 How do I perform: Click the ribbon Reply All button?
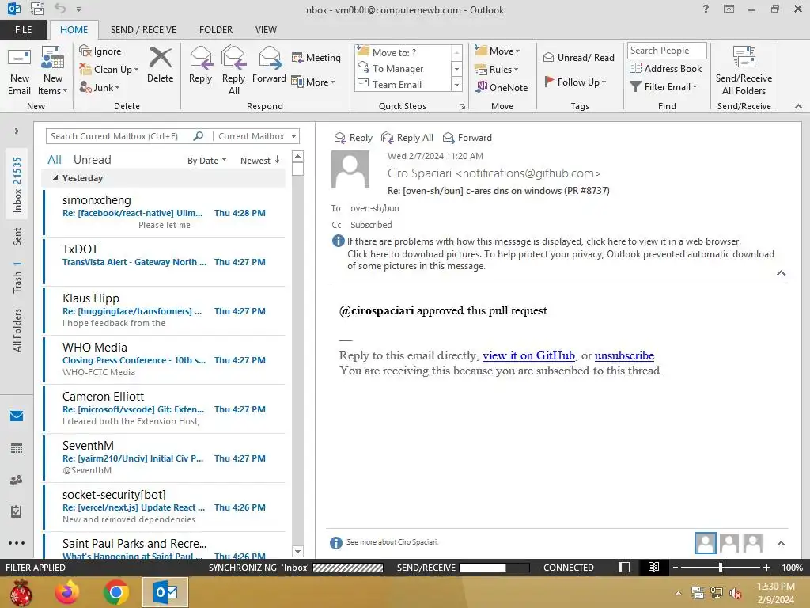[x=233, y=71]
